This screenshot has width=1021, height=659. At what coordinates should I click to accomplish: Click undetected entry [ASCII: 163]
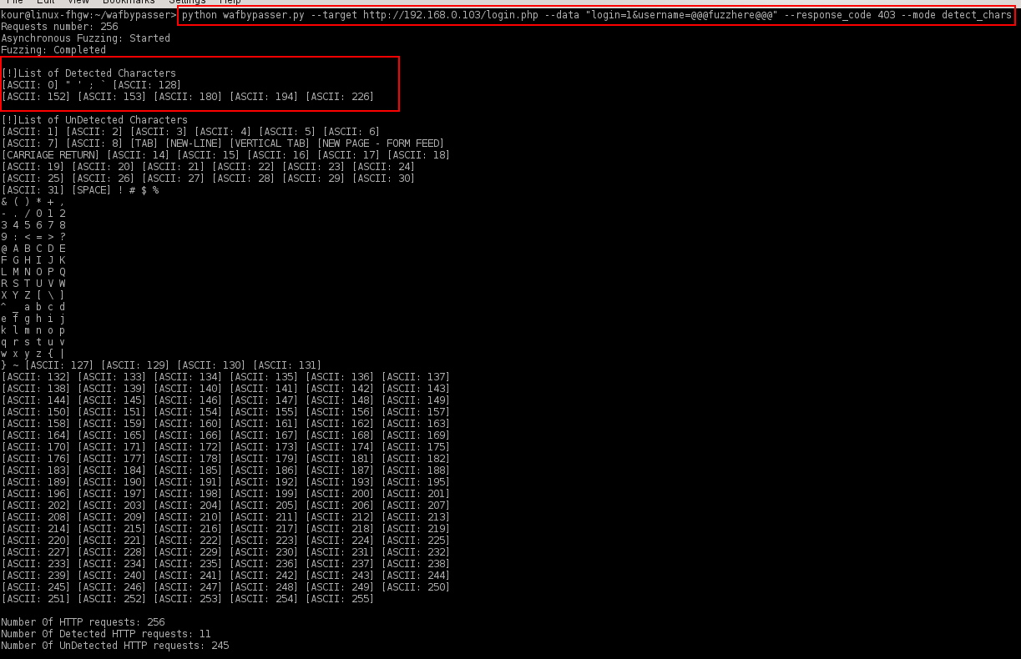pyautogui.click(x=416, y=424)
